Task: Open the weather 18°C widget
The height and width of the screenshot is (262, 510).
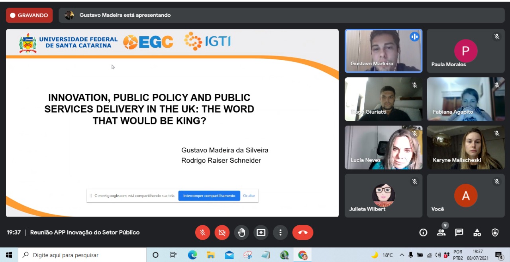Action: coord(382,255)
